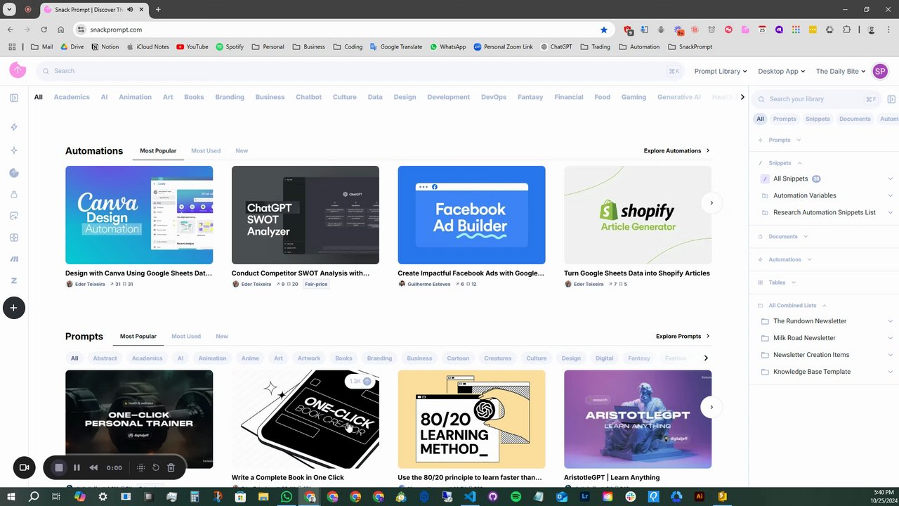Open the Z icon in left sidebar
899x506 pixels.
point(14,280)
